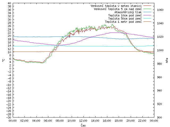Click the 22:00 time axis label
Viewport: 170px width, 127px height.
tap(142, 121)
